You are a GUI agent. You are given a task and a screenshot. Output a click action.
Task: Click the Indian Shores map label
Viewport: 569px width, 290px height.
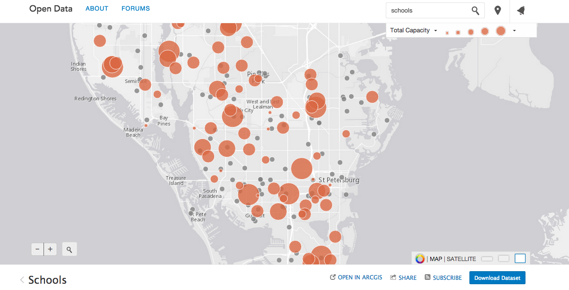(x=78, y=66)
